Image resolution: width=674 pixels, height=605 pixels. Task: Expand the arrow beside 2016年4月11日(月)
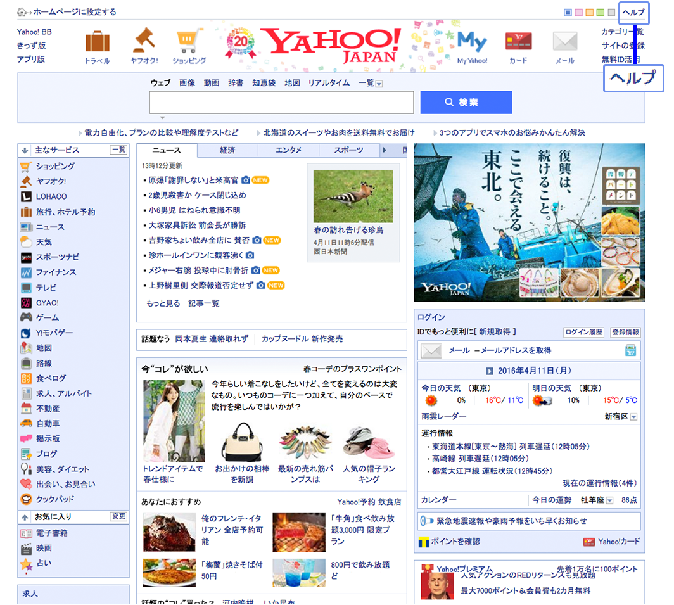click(x=489, y=371)
